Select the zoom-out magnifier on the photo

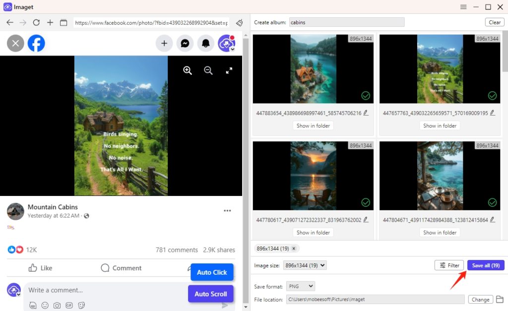point(208,70)
